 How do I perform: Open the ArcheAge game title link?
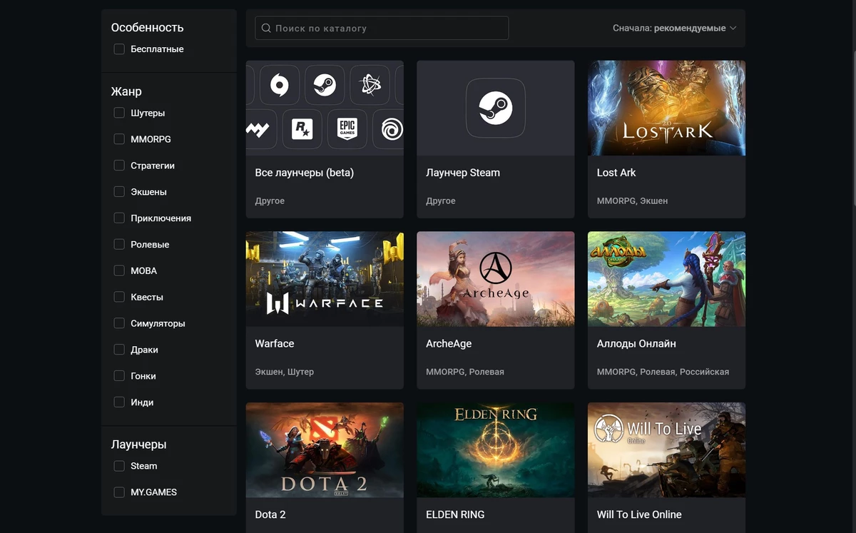click(x=449, y=344)
